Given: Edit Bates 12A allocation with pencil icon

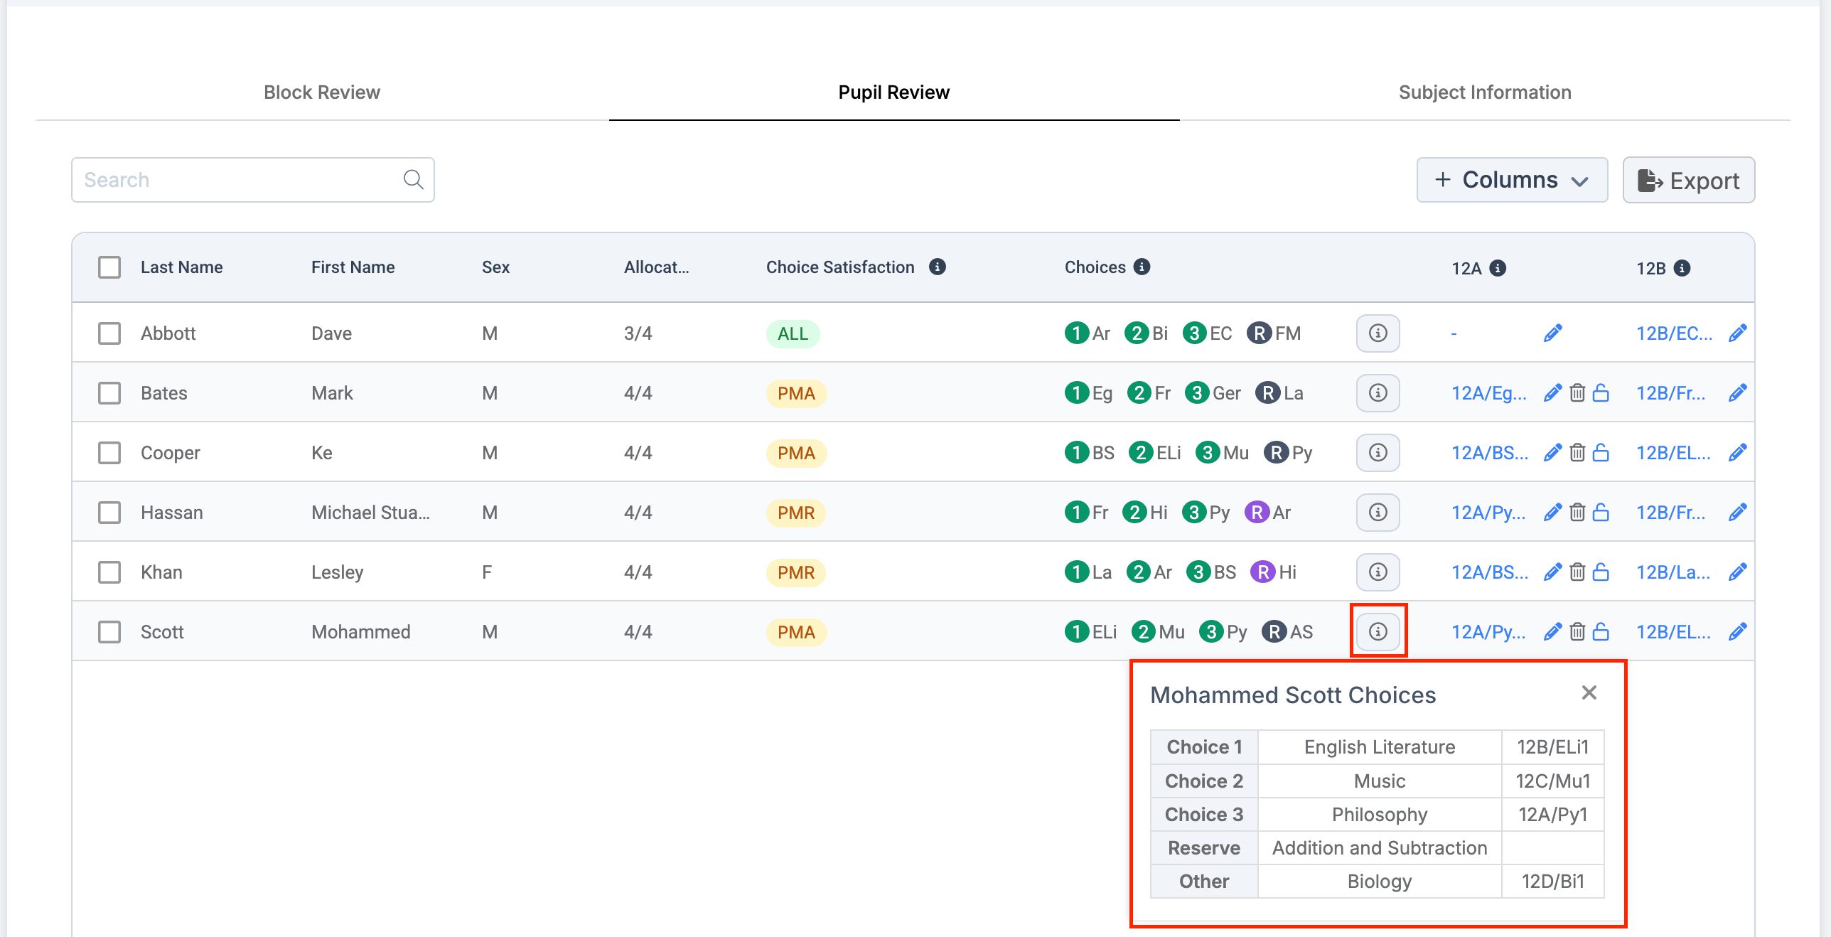Looking at the screenshot, I should coord(1553,392).
